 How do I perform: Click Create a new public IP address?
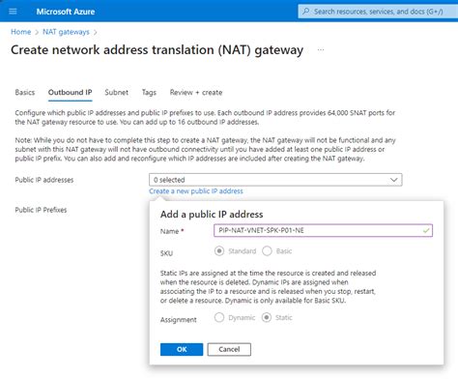[x=196, y=191]
